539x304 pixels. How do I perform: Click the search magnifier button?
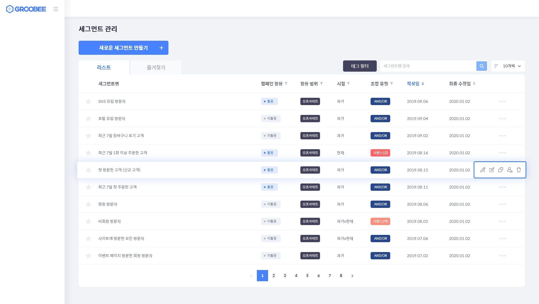(481, 66)
